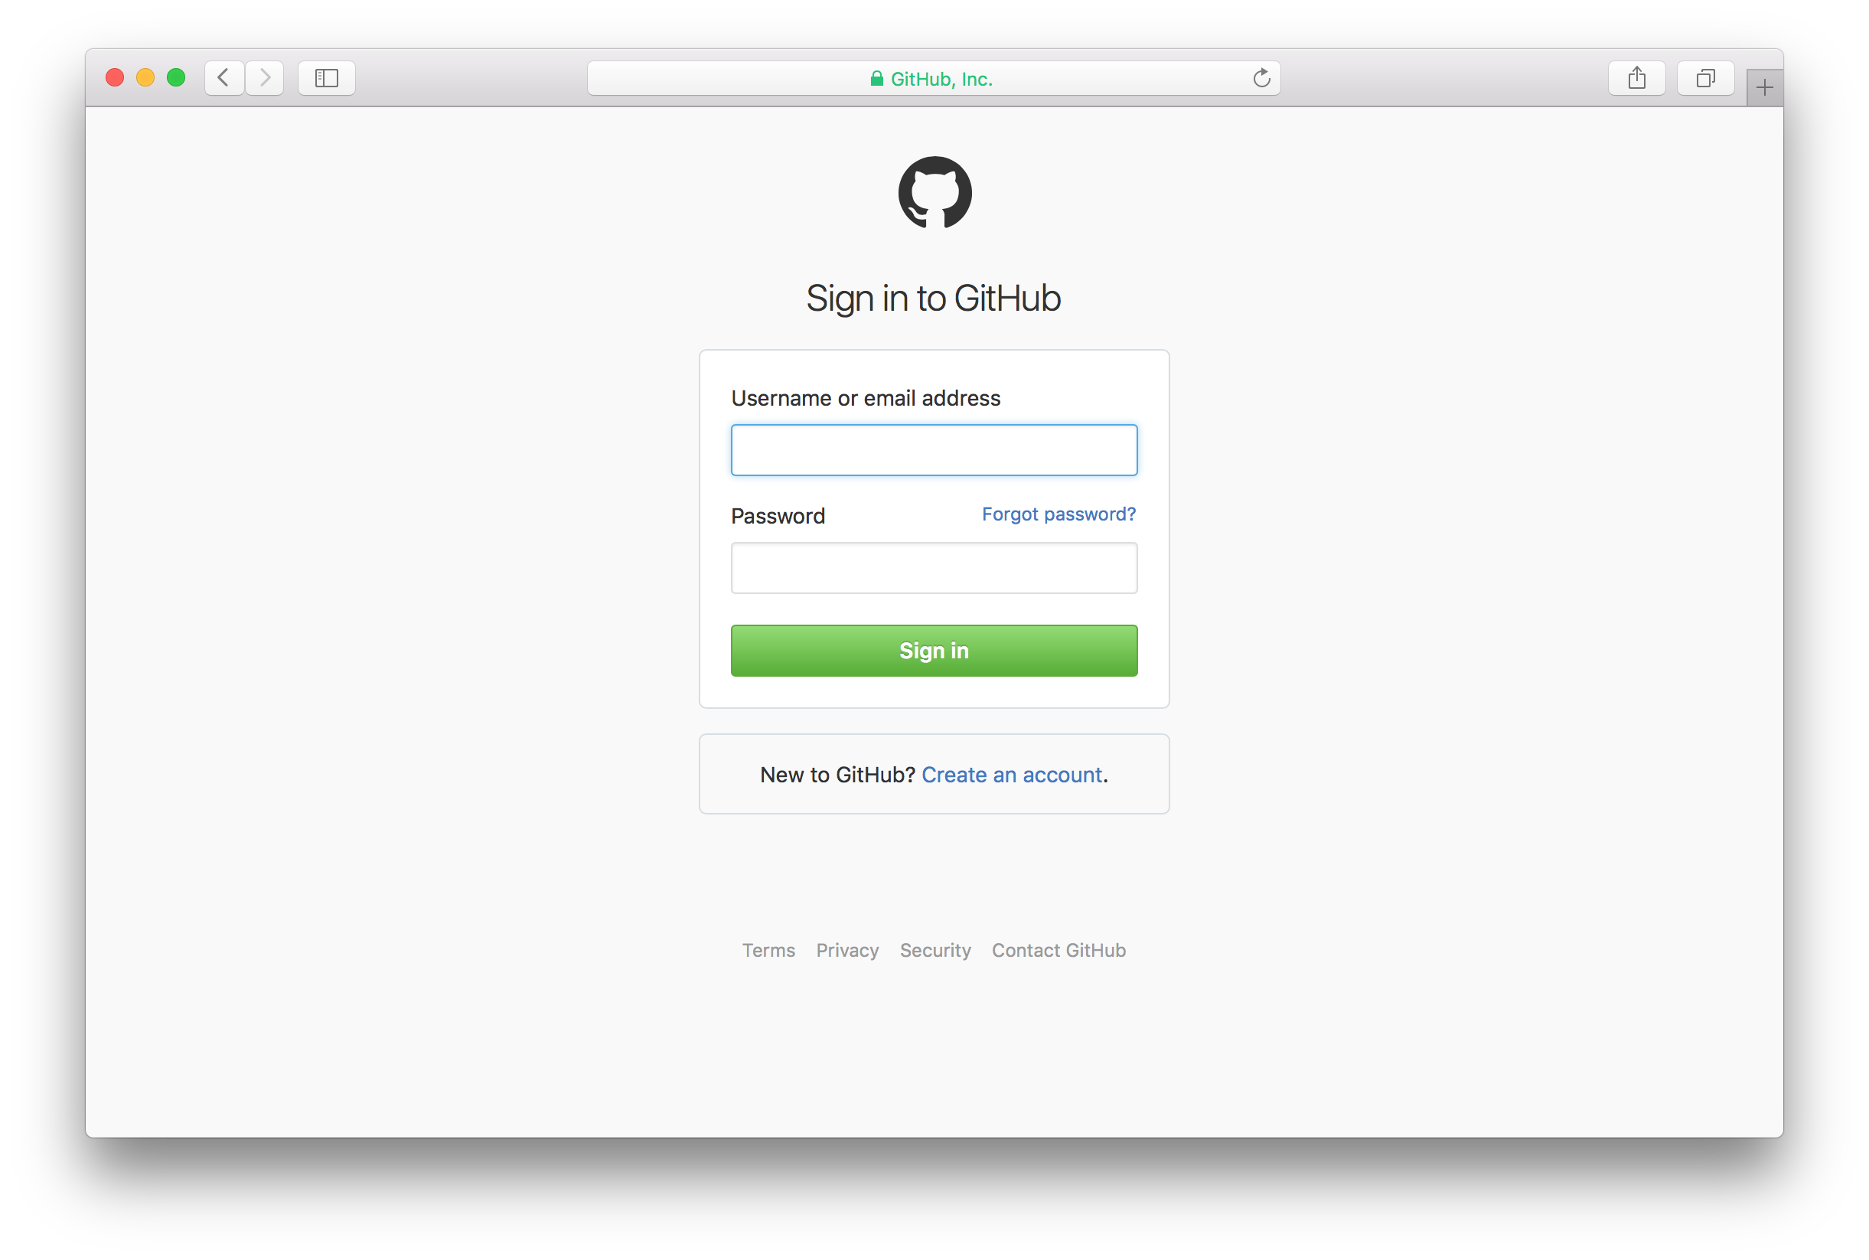Click the back navigation arrow icon
The height and width of the screenshot is (1260, 1869).
[225, 77]
